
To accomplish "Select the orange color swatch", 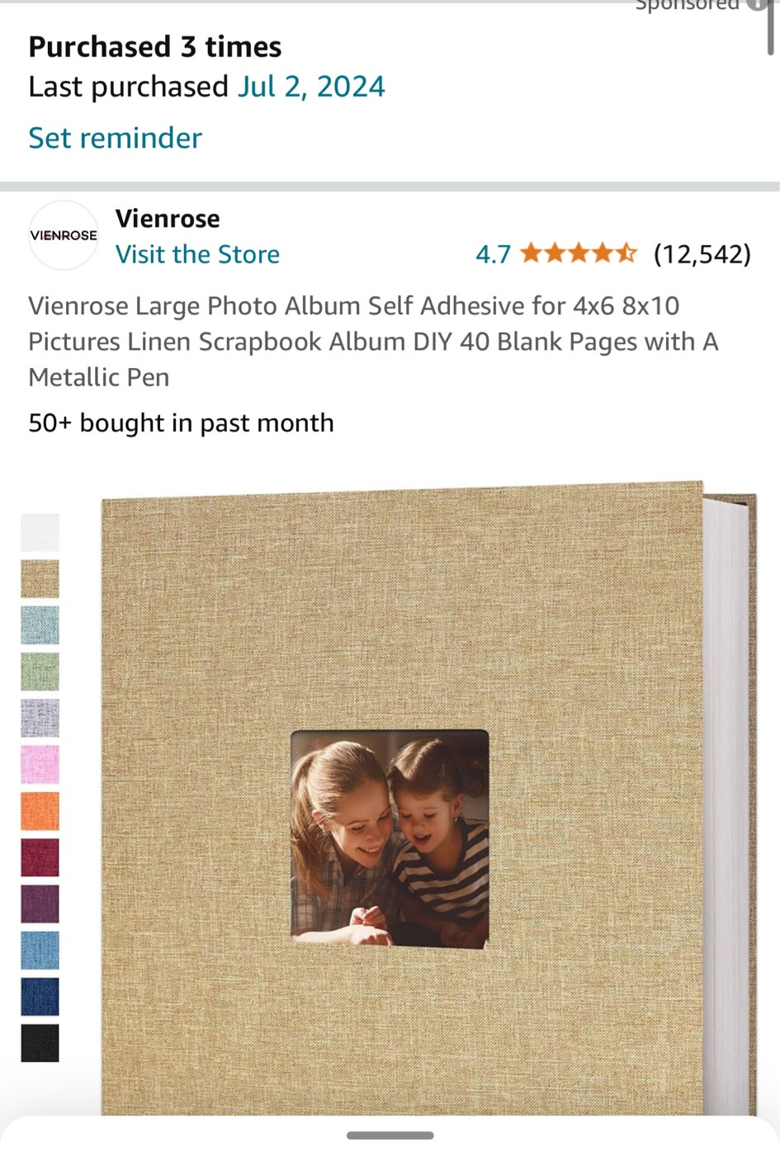I will point(40,811).
